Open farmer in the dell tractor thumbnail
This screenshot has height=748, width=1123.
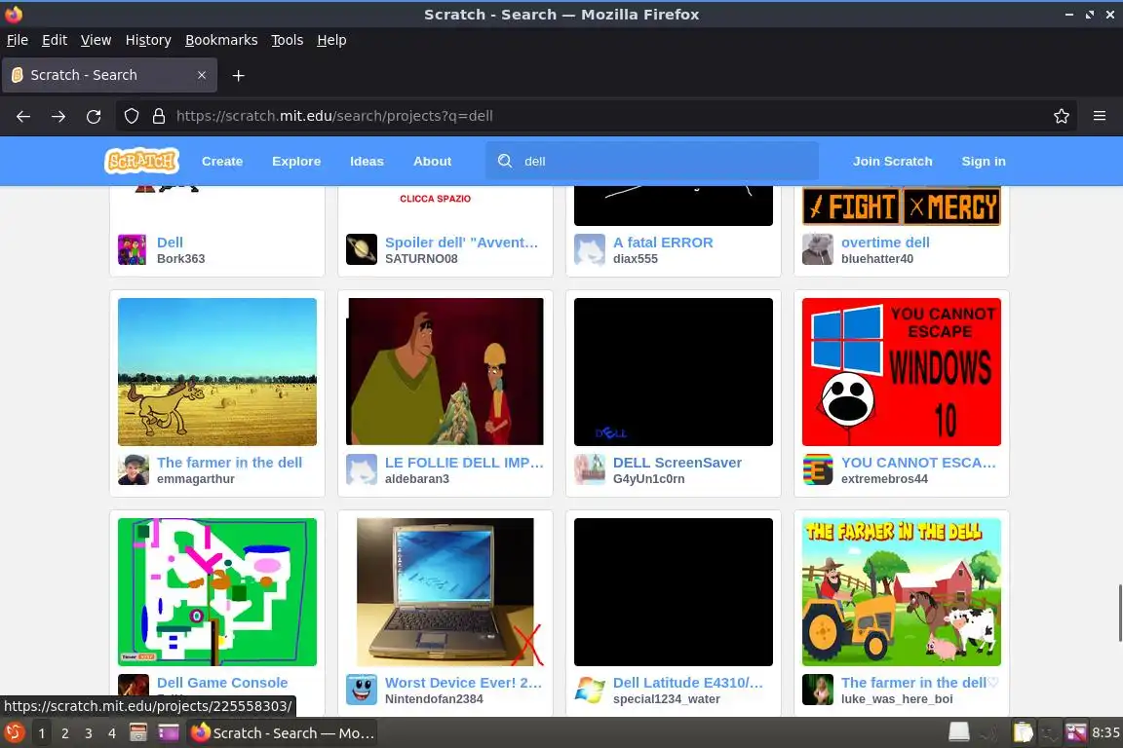tap(901, 592)
